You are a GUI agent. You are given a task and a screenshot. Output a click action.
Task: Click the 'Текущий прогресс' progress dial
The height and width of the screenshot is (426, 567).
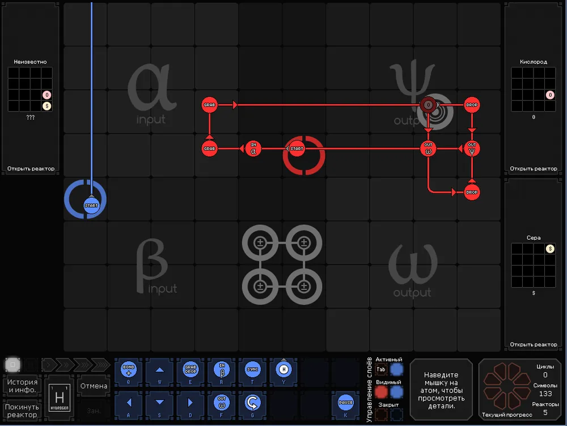[506, 386]
